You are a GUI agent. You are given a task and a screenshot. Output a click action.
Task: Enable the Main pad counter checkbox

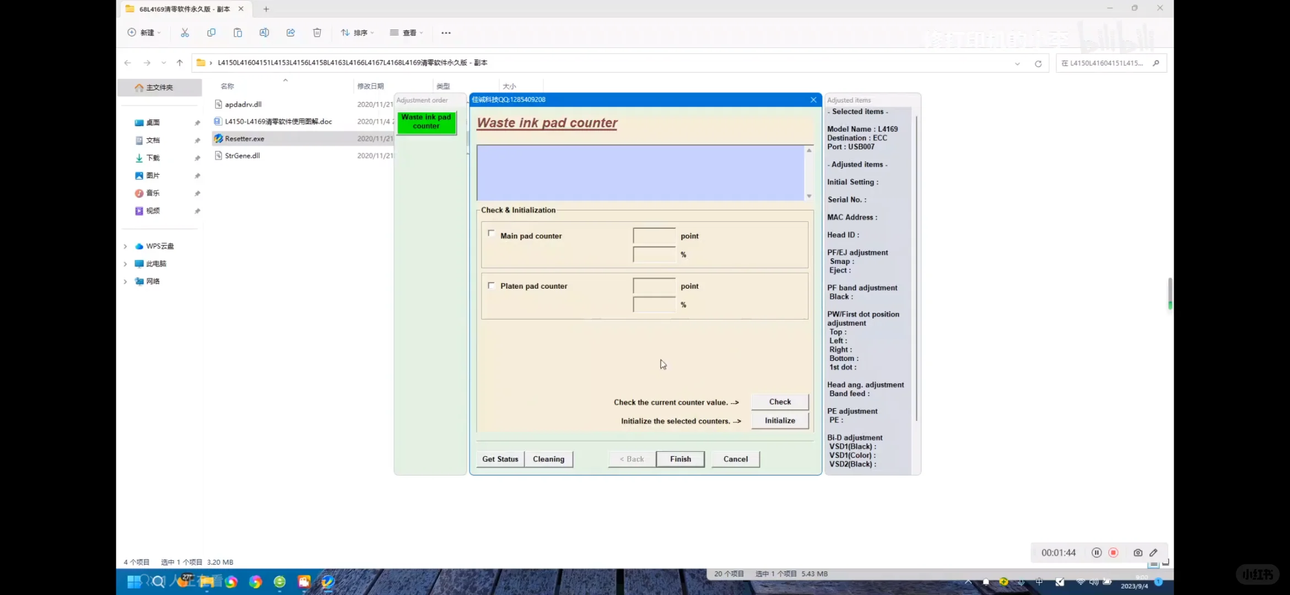(491, 234)
